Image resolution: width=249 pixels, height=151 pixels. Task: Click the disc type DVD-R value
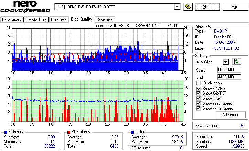220,31
